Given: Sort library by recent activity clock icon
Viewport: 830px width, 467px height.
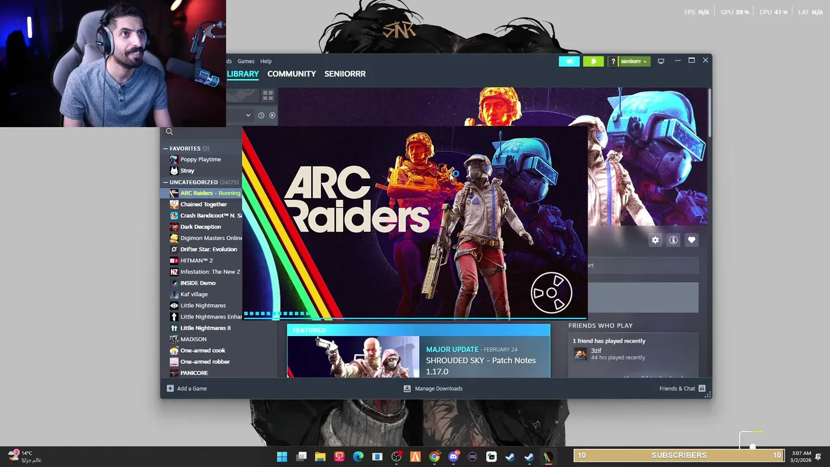Looking at the screenshot, I should 261,115.
